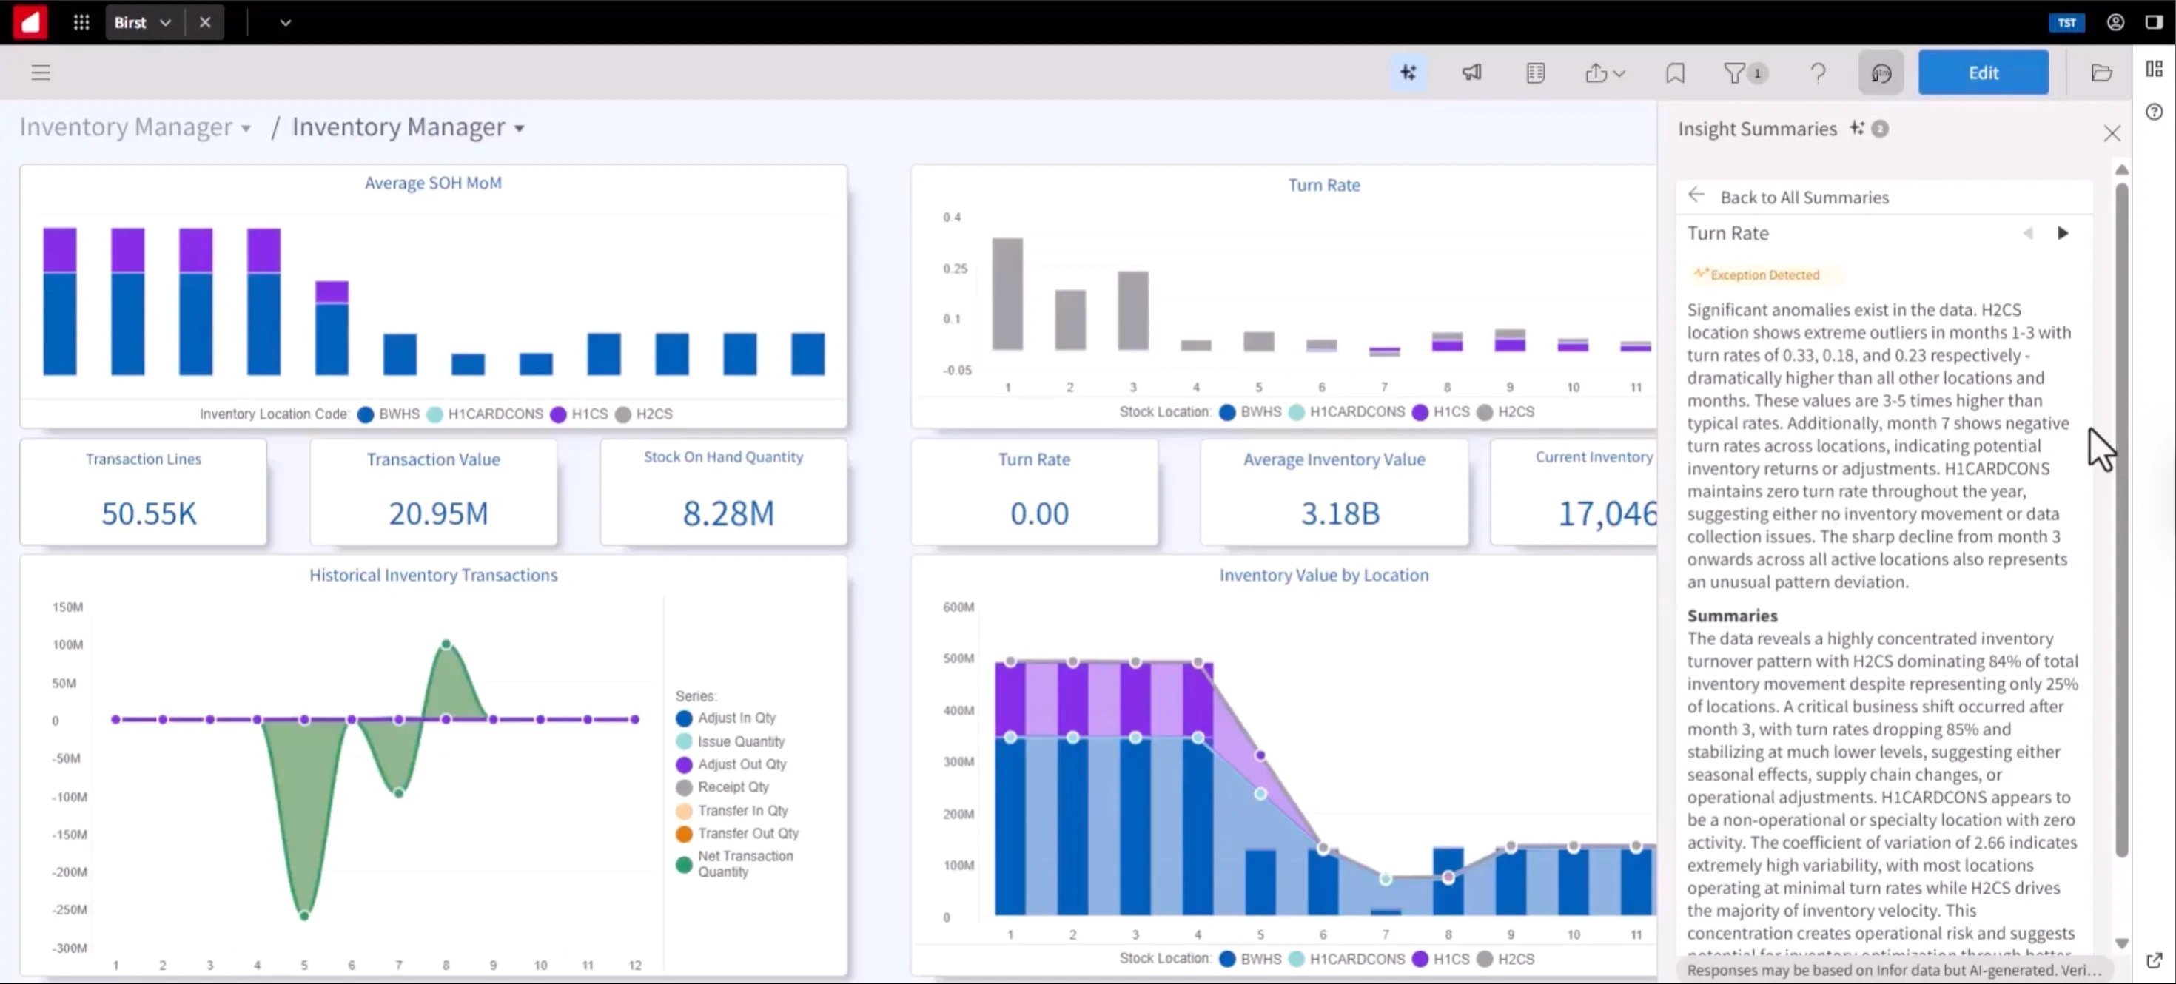Open the hamburger menu on the left
This screenshot has width=2176, height=984.
pos(41,73)
